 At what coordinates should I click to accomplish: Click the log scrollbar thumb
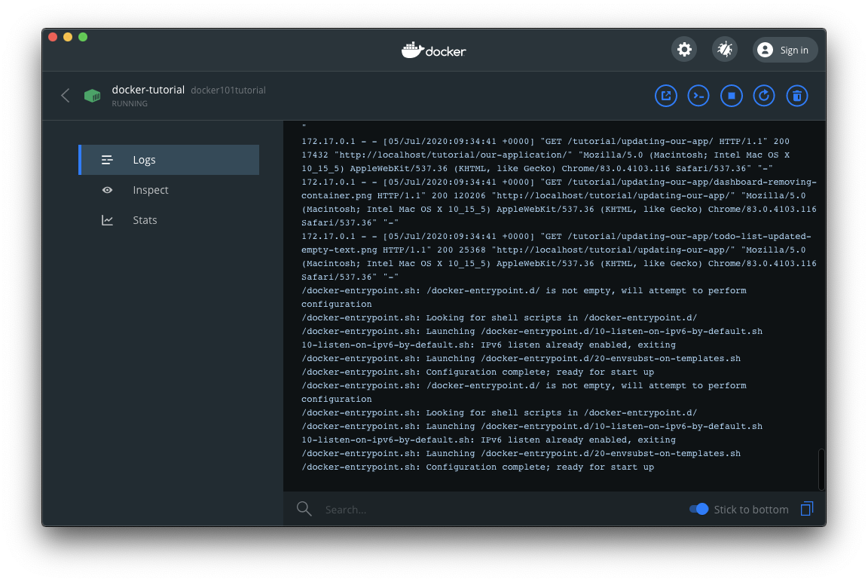pos(821,469)
